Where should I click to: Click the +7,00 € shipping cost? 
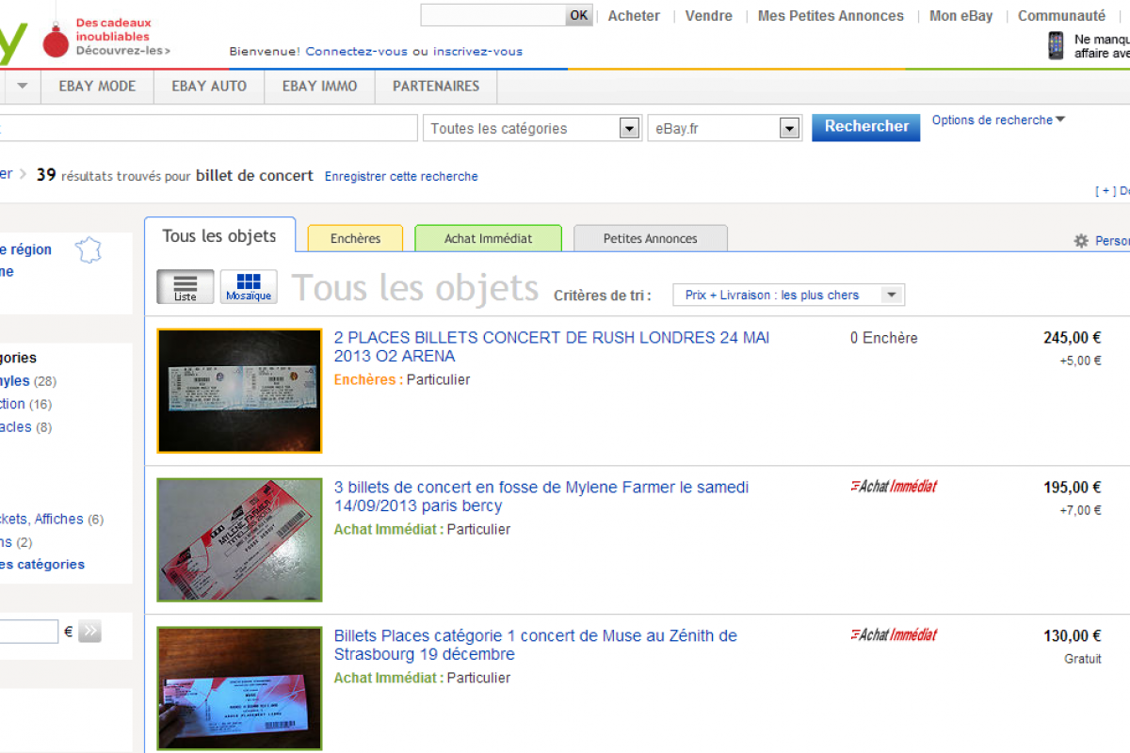(1080, 510)
